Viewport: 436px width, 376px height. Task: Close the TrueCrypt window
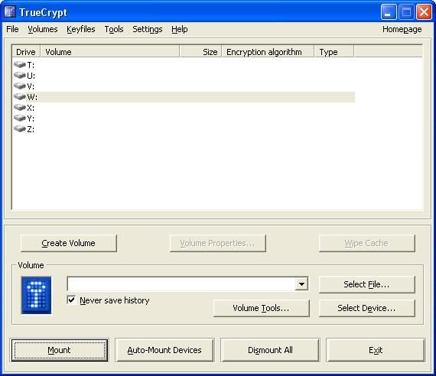(x=424, y=12)
